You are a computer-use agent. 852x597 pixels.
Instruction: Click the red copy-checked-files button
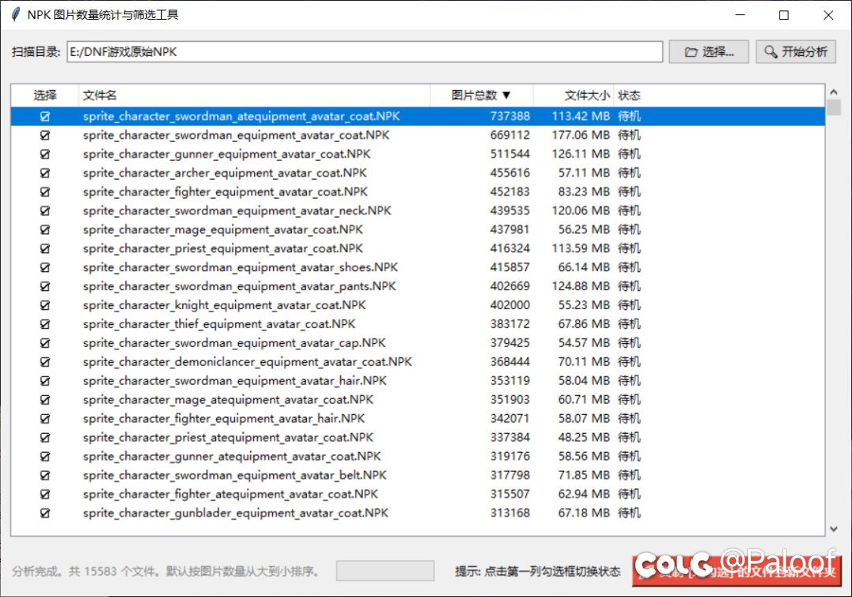coord(736,571)
